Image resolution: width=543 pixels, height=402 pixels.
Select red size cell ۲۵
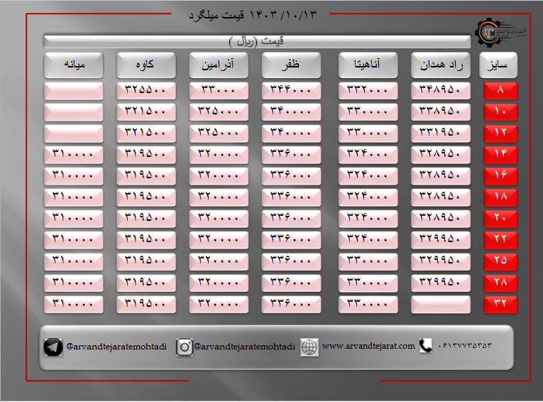click(500, 261)
